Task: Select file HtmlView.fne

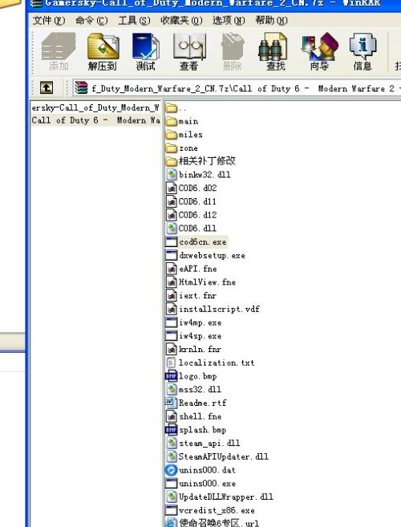Action: 201,282
